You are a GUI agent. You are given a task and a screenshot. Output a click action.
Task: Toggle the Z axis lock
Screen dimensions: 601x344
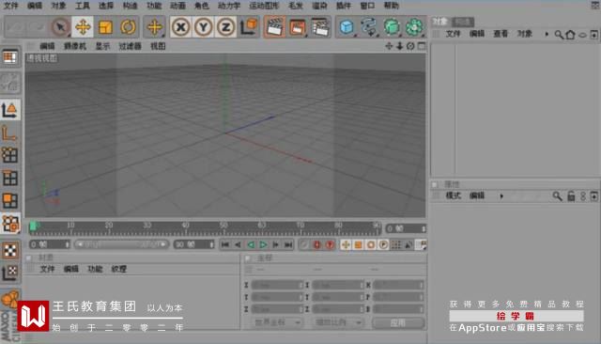pos(225,27)
